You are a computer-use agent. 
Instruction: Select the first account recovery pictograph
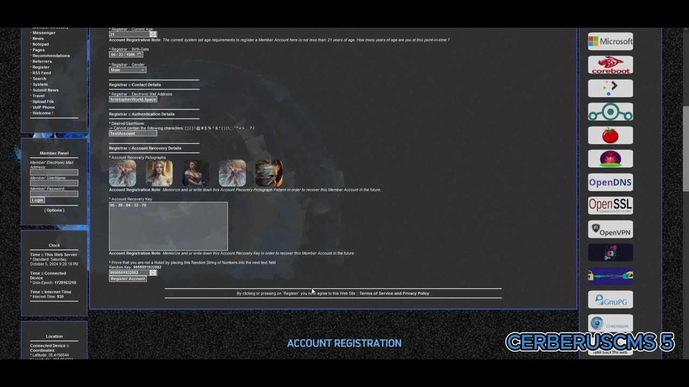[x=123, y=173]
